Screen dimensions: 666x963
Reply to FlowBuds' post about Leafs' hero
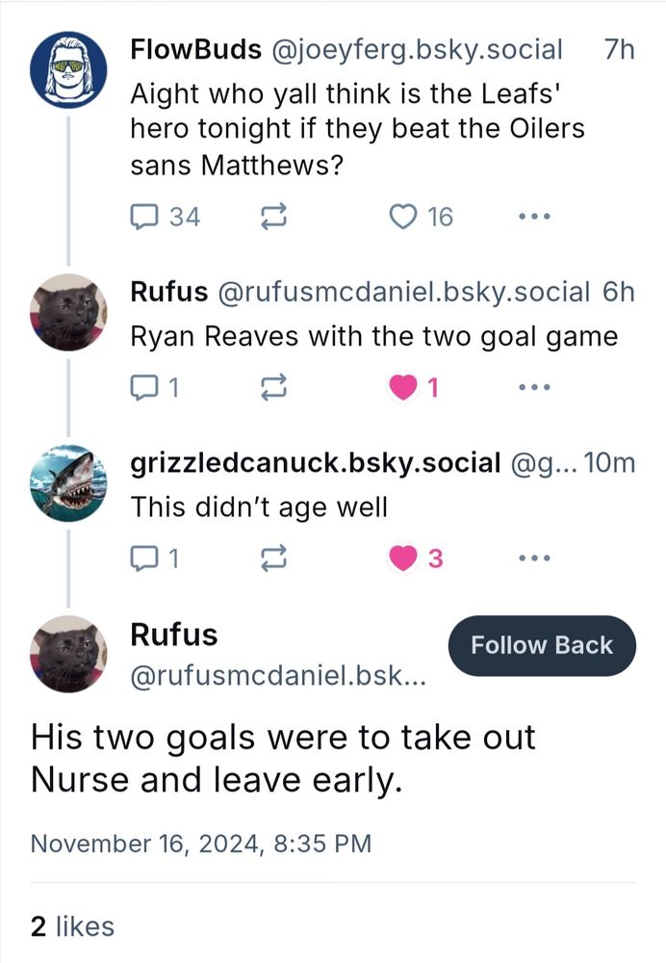coord(142,218)
